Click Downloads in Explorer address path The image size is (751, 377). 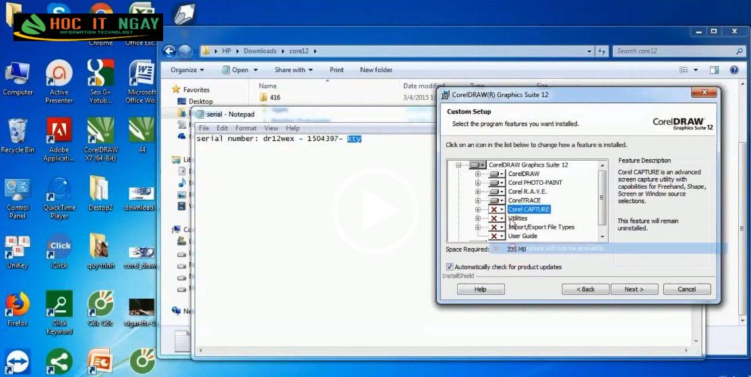tap(260, 51)
